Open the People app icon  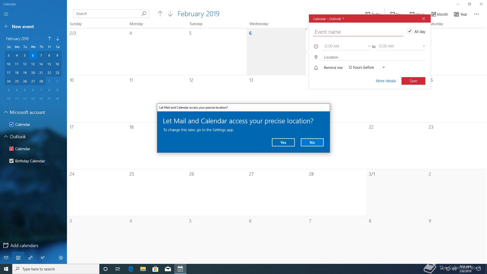tap(30, 258)
